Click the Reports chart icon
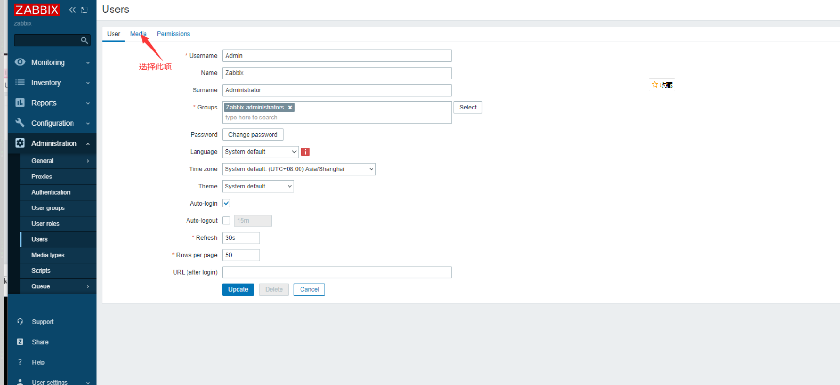 click(x=20, y=103)
